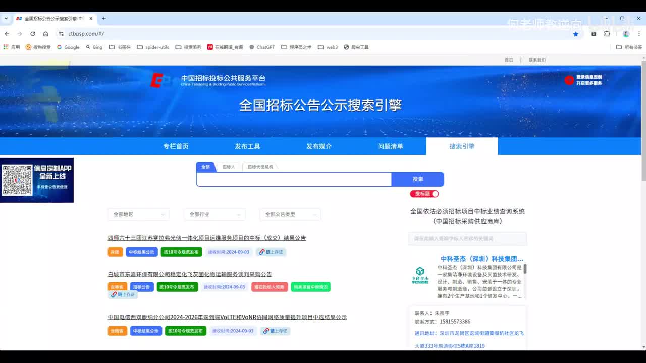Open the 程序员之术 bookmark folder
The width and height of the screenshot is (646, 363).
[x=297, y=47]
